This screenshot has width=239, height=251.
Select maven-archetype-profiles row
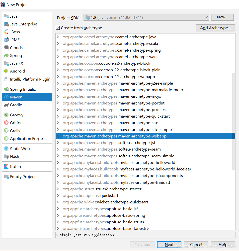(145, 110)
